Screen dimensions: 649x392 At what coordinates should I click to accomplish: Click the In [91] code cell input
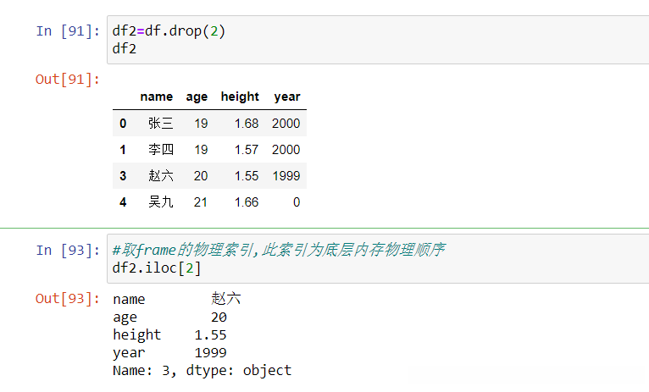373,40
